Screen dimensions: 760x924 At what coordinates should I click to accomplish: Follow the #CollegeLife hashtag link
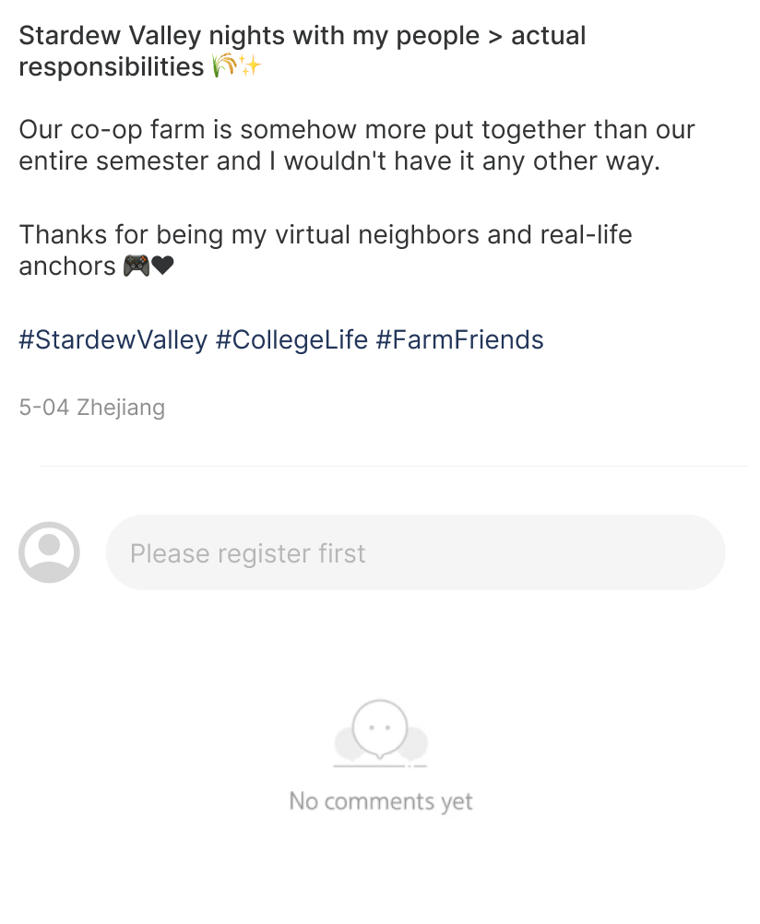tap(291, 340)
